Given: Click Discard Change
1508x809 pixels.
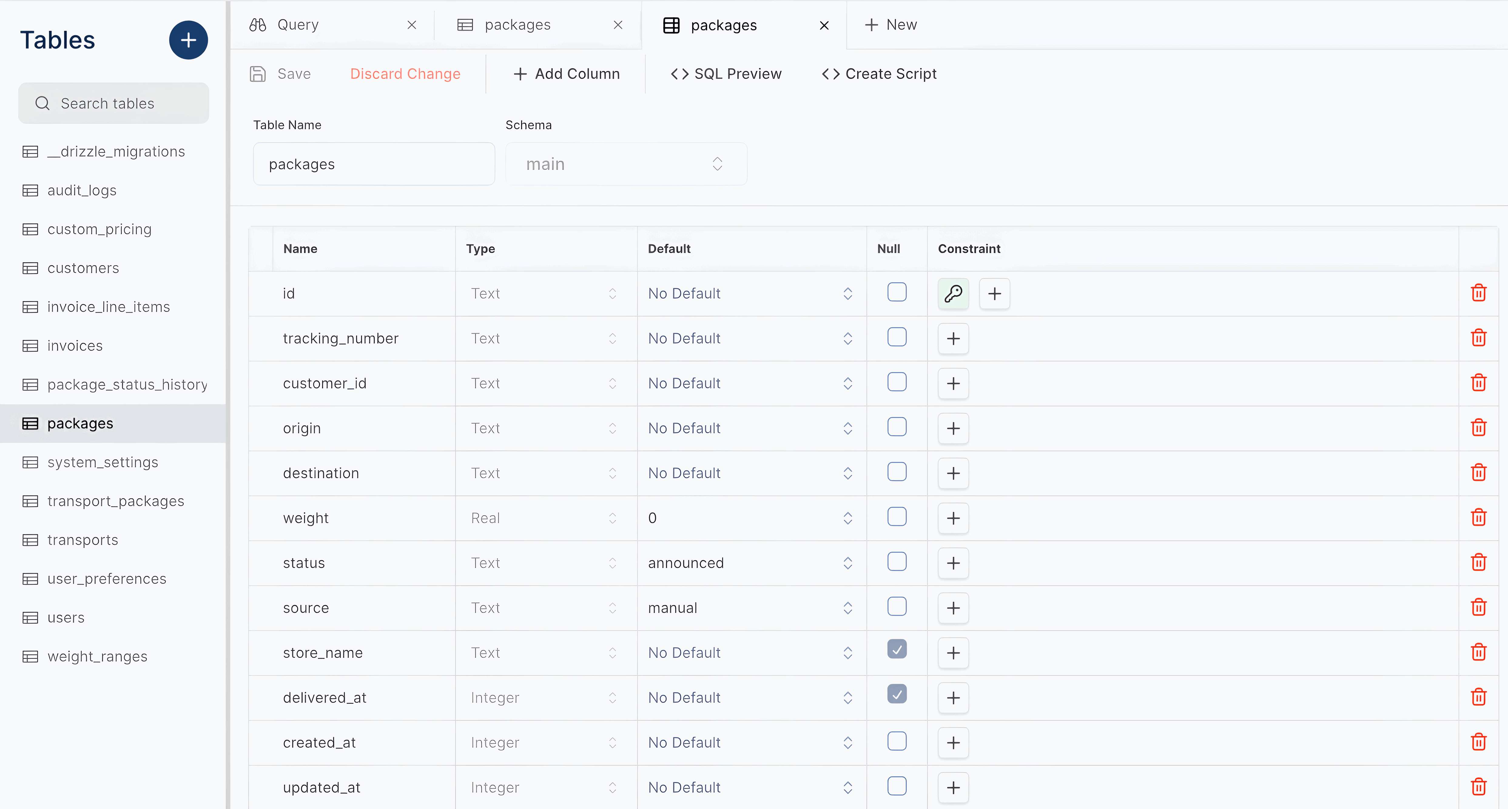Looking at the screenshot, I should click(405, 74).
